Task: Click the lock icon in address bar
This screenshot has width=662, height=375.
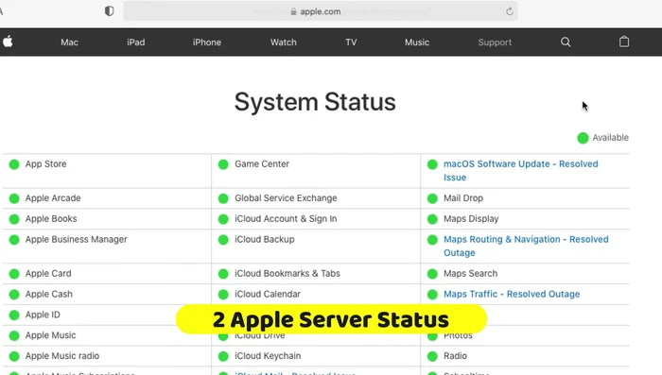Action: point(293,11)
